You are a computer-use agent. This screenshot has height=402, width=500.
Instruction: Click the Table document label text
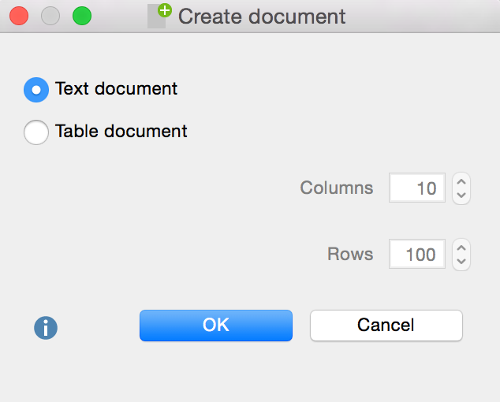point(121,131)
